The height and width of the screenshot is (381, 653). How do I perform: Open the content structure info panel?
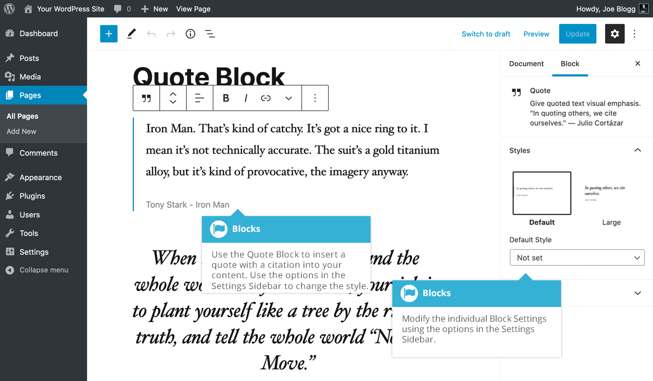point(190,34)
